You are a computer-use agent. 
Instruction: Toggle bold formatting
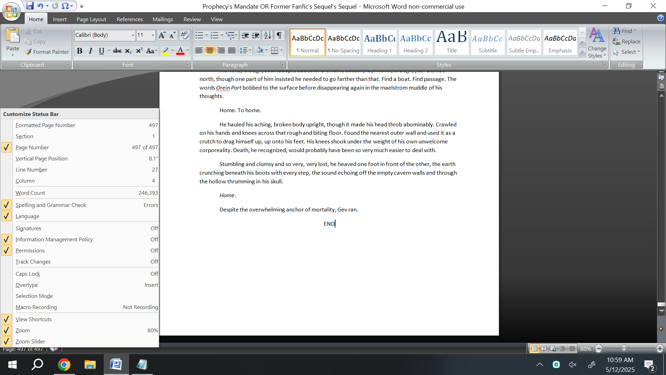[79, 51]
